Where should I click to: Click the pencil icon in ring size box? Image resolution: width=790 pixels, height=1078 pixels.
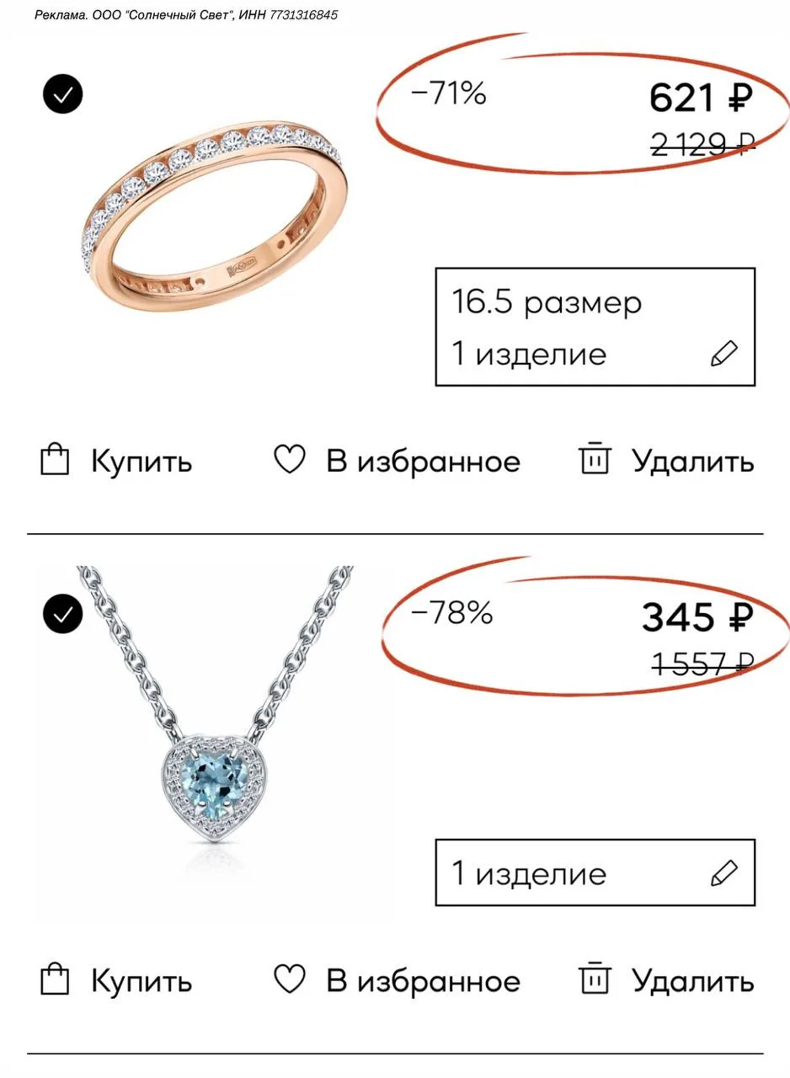[x=723, y=354]
